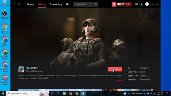Open the notification center icon
Viewport: 171px width, 96px height.
[167, 94]
